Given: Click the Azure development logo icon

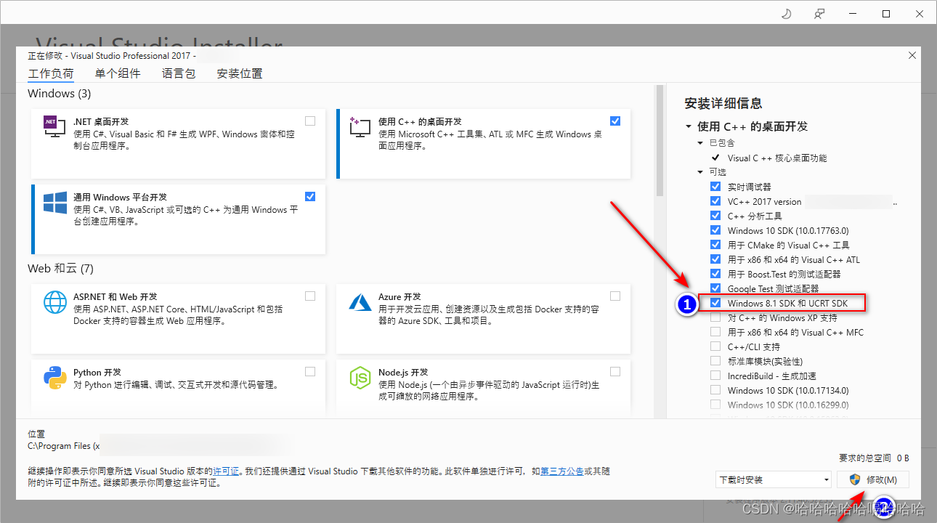Looking at the screenshot, I should tap(360, 301).
